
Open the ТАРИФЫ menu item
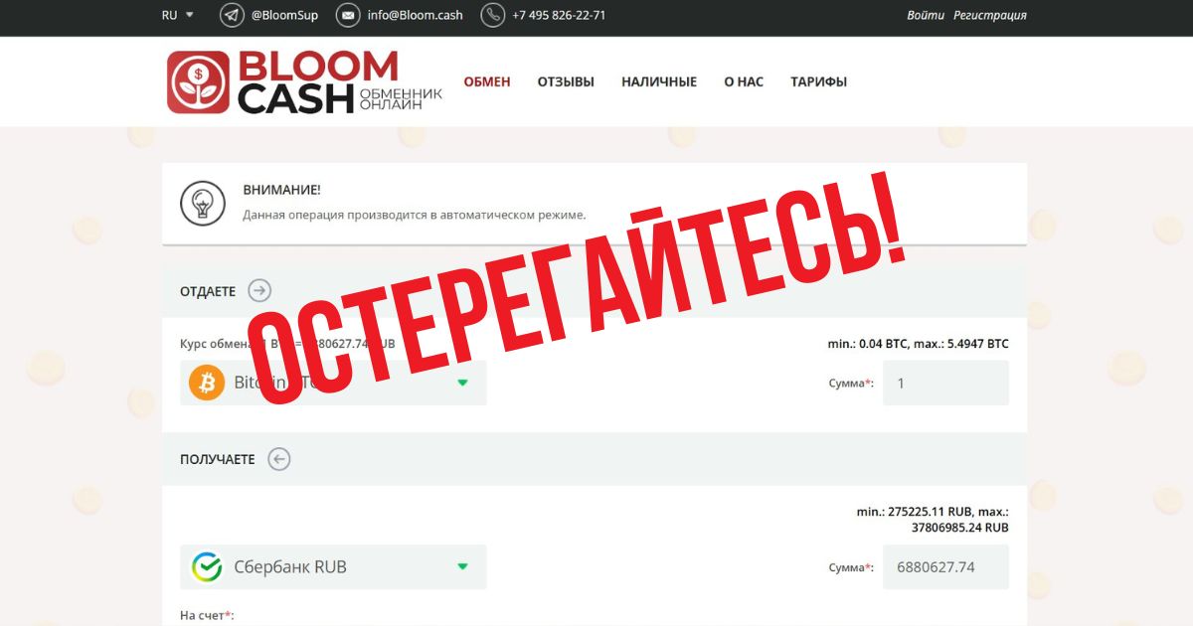819,81
